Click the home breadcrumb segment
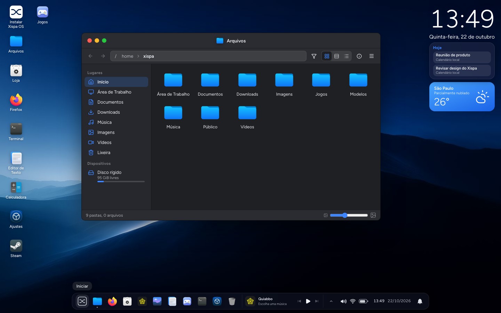 [127, 56]
